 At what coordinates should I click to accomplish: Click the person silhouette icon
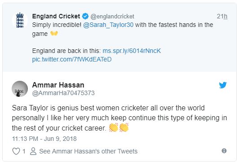33,151
